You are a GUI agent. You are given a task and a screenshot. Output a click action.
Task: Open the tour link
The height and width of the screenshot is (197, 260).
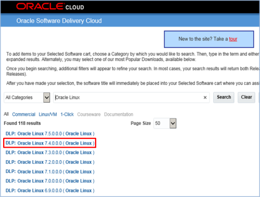(233, 39)
